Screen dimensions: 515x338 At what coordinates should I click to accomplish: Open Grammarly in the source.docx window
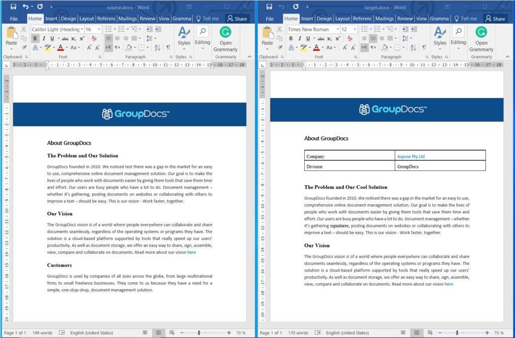225,39
